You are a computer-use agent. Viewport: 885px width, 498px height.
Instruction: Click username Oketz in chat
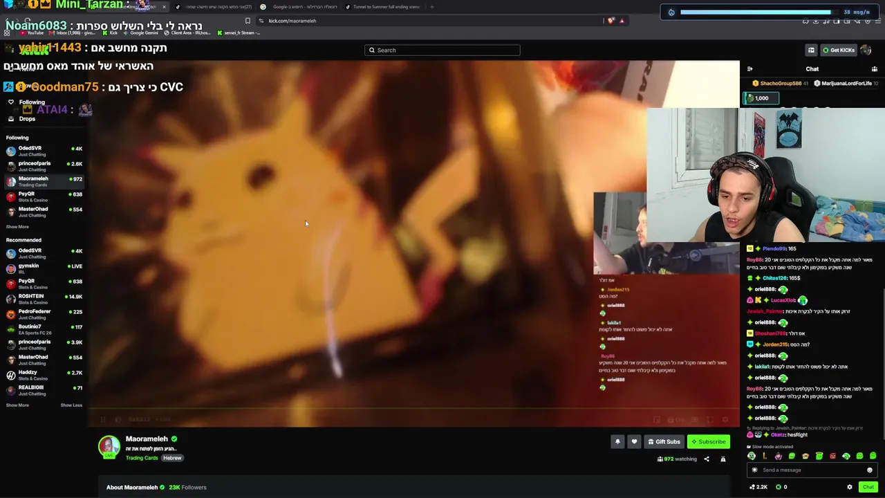[x=778, y=435]
